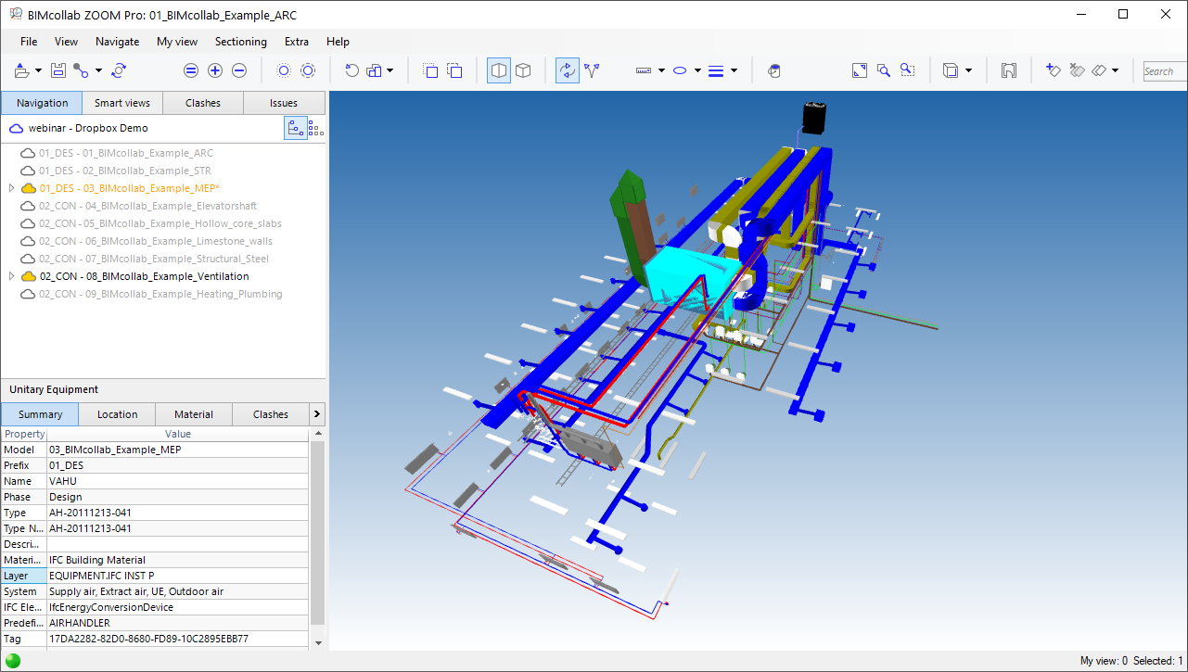
Task: Click the single dotted circle icon
Action: pos(284,70)
